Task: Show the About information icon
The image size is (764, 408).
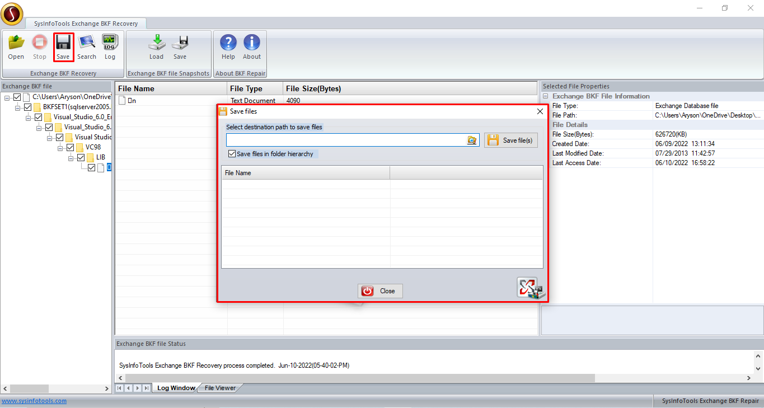Action: coord(252,47)
